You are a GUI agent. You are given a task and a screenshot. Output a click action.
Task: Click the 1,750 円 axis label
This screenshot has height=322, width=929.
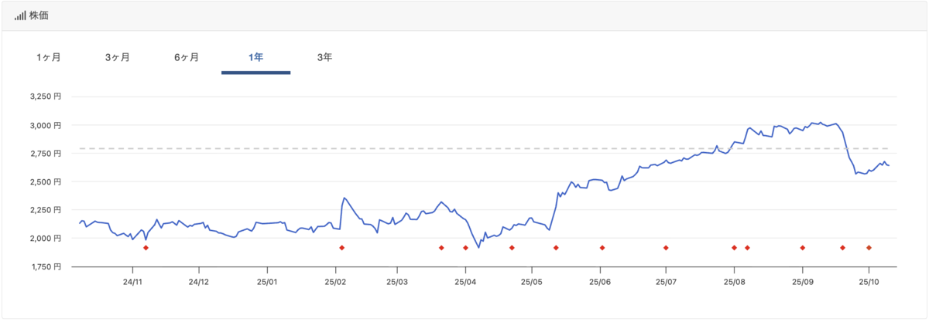tap(44, 266)
